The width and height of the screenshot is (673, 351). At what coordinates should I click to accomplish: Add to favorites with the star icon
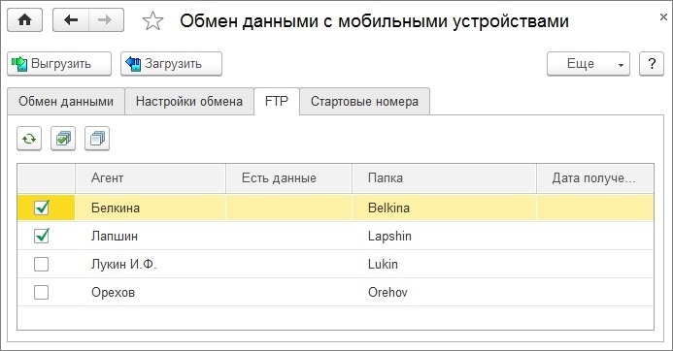pyautogui.click(x=152, y=20)
